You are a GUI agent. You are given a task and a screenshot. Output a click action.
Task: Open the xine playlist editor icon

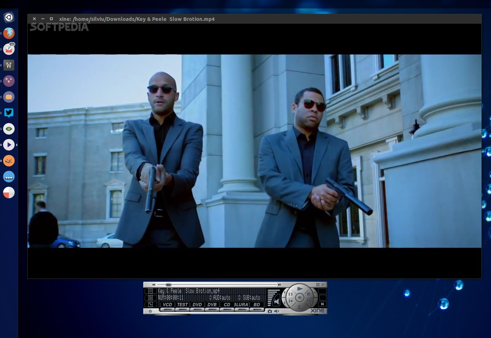[x=151, y=291]
